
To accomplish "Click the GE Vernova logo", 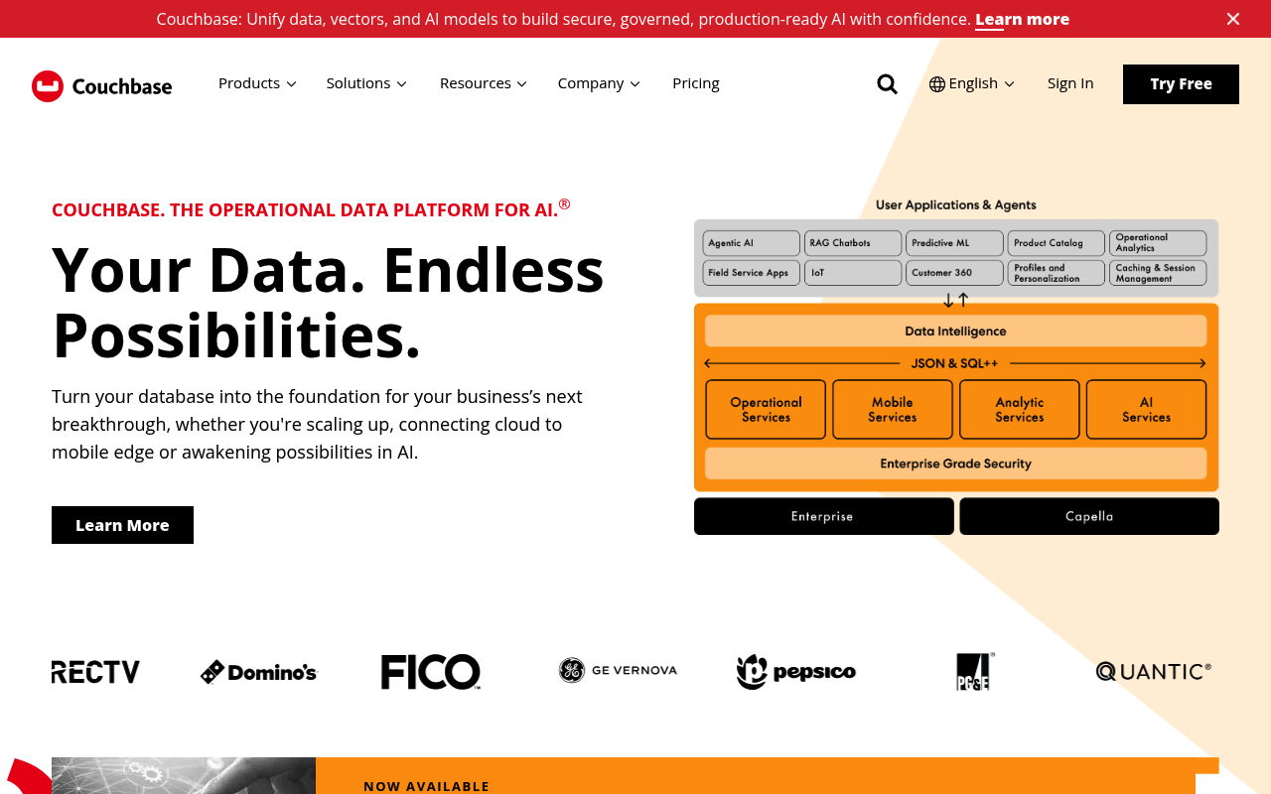I will (618, 670).
